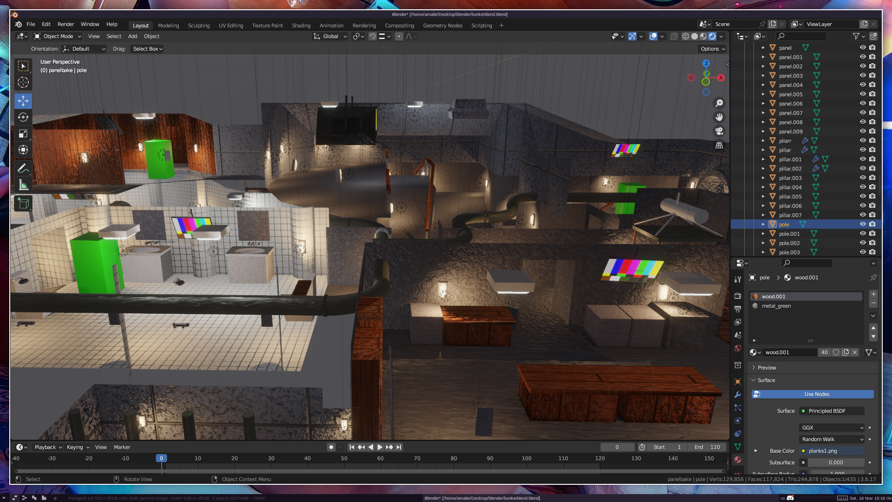Activate the Annotate pencil tool
The height and width of the screenshot is (502, 892).
click(23, 169)
